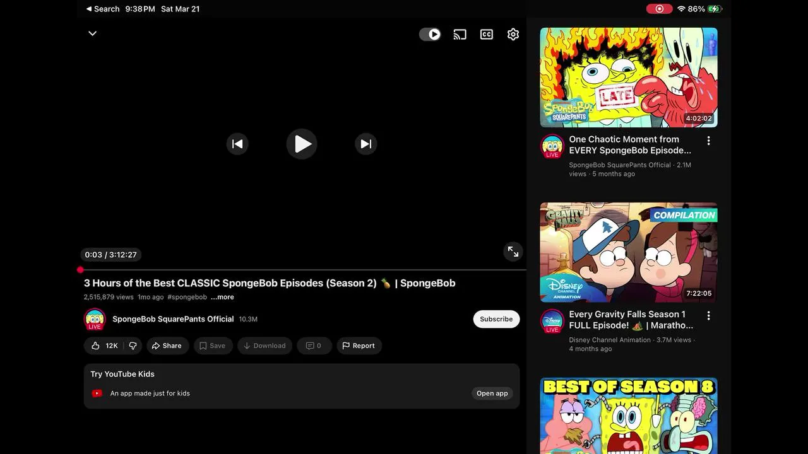
Task: Open SpongeBob SquarePants Official channel avatar
Action: coord(95,319)
